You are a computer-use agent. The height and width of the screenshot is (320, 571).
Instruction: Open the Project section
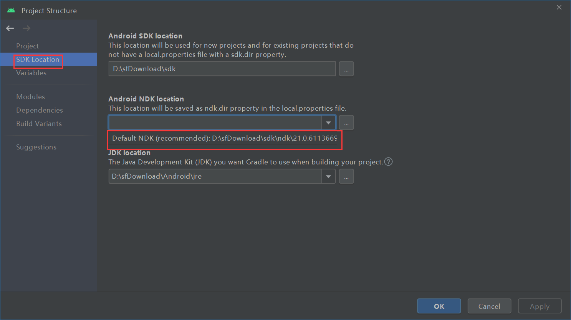(x=28, y=46)
